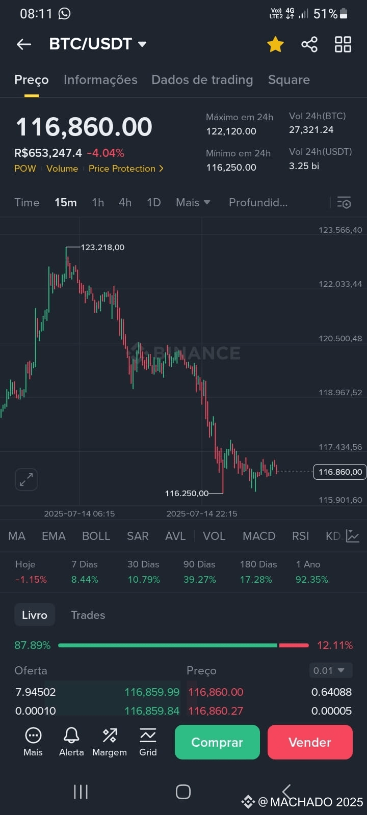Tap the 90 Dias 39.27% performance
This screenshot has width=367, height=815.
(x=199, y=572)
